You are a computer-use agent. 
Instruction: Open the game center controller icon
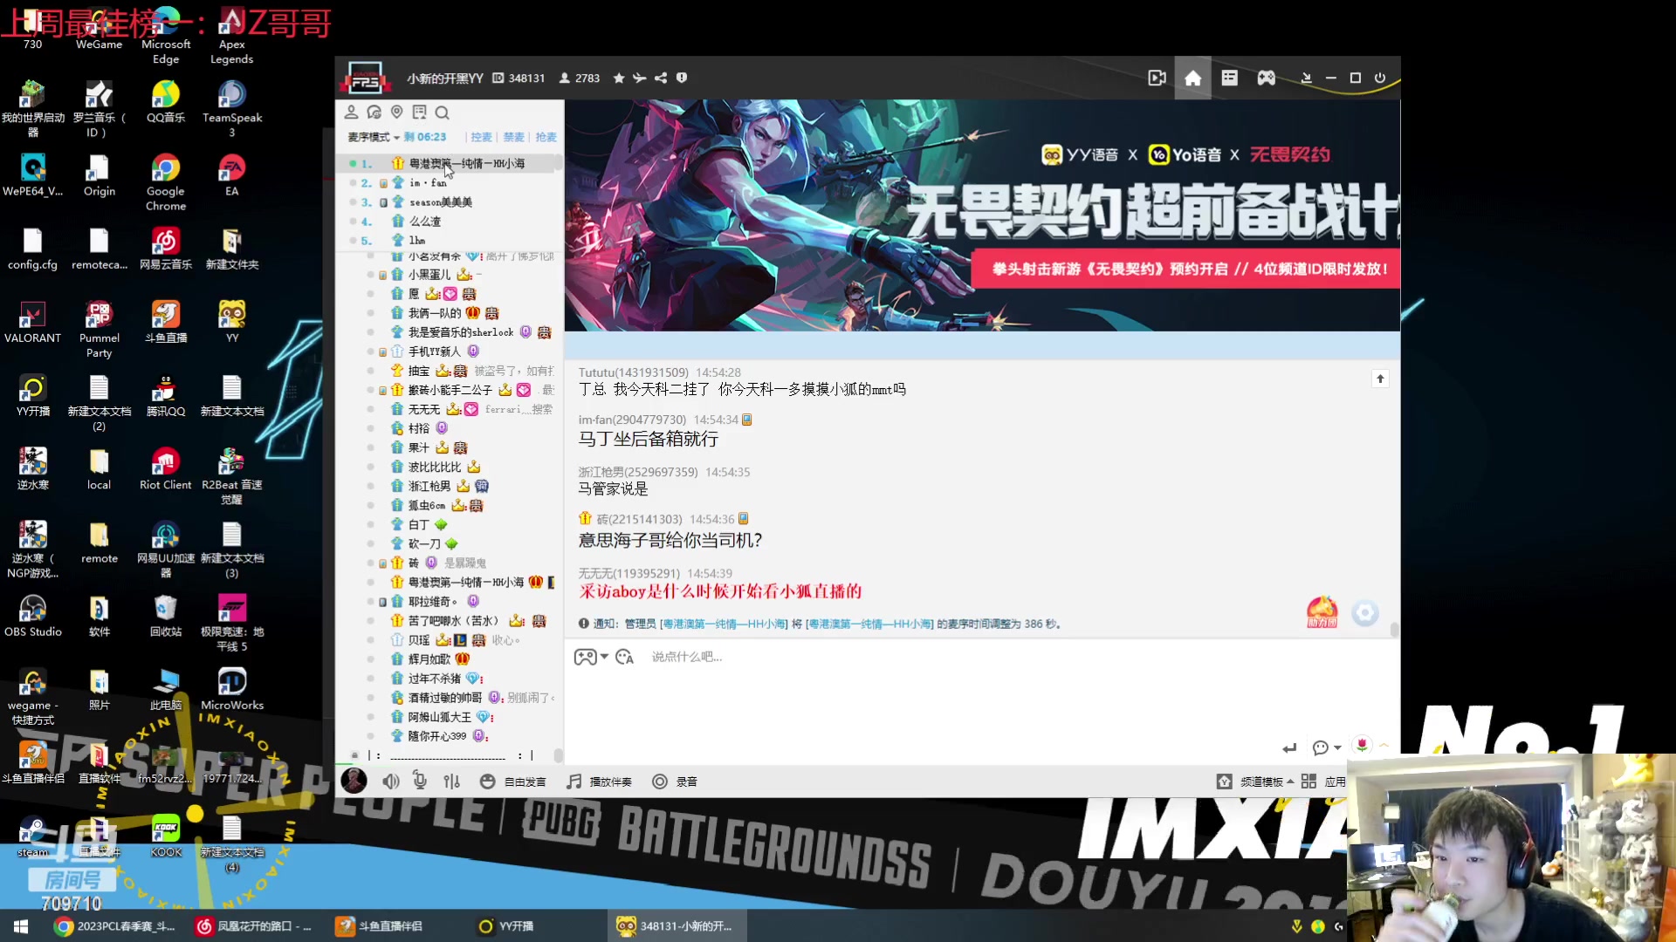point(1266,78)
